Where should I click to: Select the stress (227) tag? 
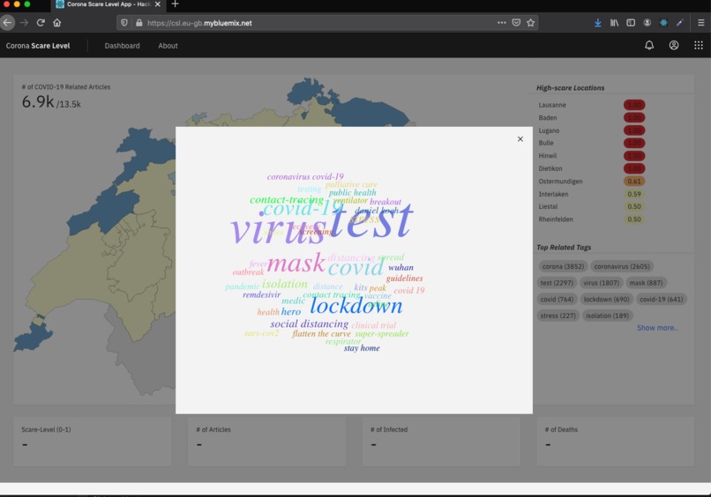click(x=558, y=315)
